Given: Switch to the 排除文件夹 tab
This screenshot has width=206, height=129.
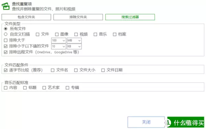Looking at the screenshot, I should (x=78, y=17).
